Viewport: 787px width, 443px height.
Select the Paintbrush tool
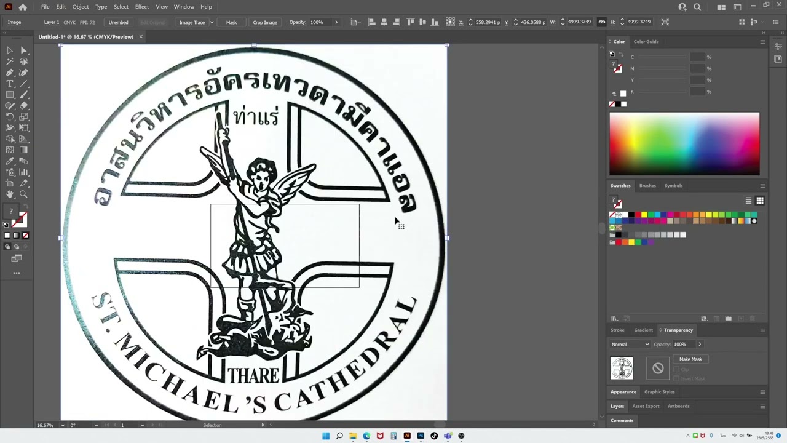pos(23,95)
